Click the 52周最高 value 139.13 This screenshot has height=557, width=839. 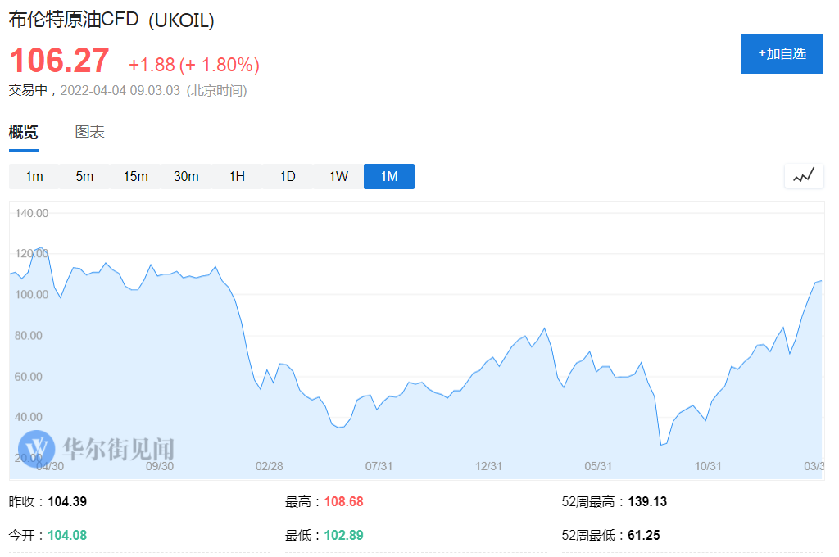[x=647, y=501]
